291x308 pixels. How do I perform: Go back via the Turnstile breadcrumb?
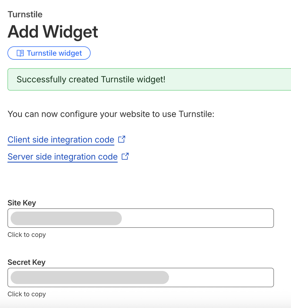pos(25,14)
